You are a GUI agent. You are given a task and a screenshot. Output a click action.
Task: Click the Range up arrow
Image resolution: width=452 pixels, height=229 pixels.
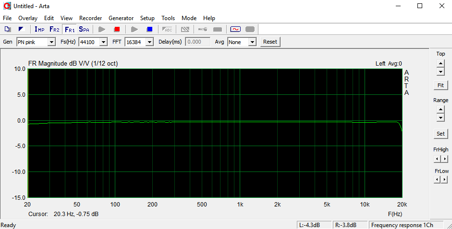tap(440, 110)
